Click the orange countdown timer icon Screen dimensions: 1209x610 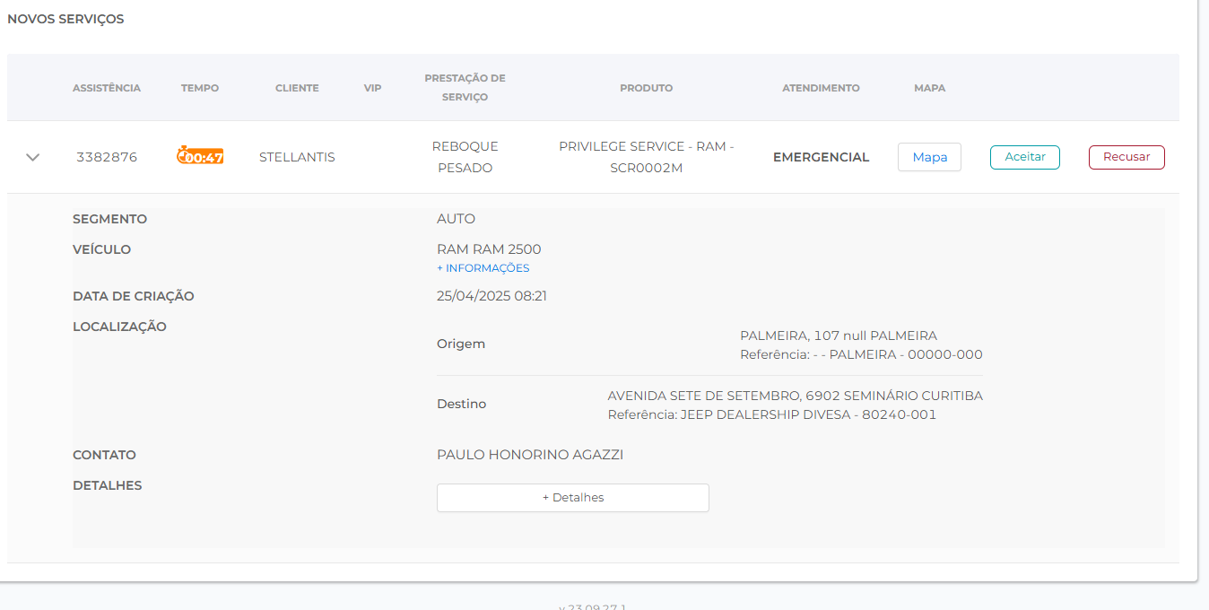click(200, 156)
